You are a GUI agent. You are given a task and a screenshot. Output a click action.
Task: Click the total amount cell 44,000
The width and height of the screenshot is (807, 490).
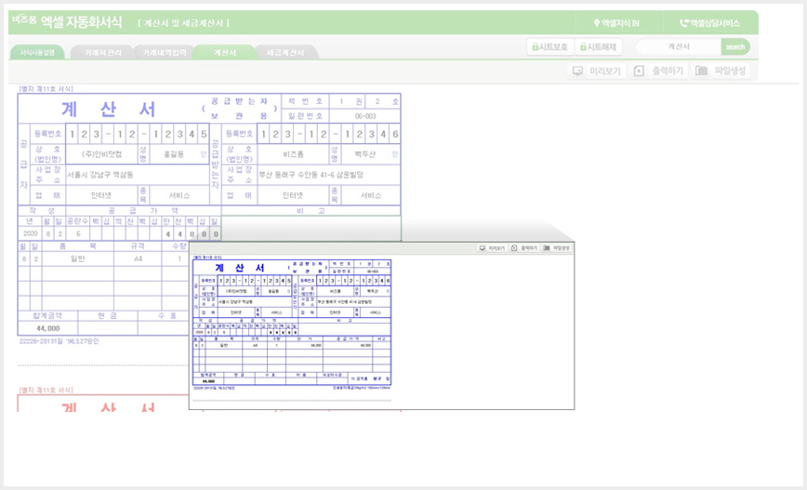coord(47,328)
